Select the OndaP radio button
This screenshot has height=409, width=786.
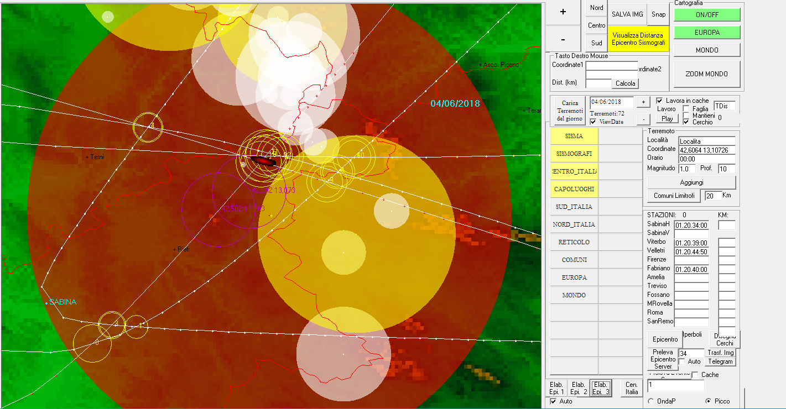coord(651,401)
